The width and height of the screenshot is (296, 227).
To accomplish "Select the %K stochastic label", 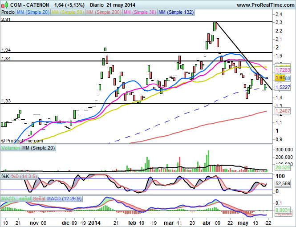I will click(x=5, y=177).
